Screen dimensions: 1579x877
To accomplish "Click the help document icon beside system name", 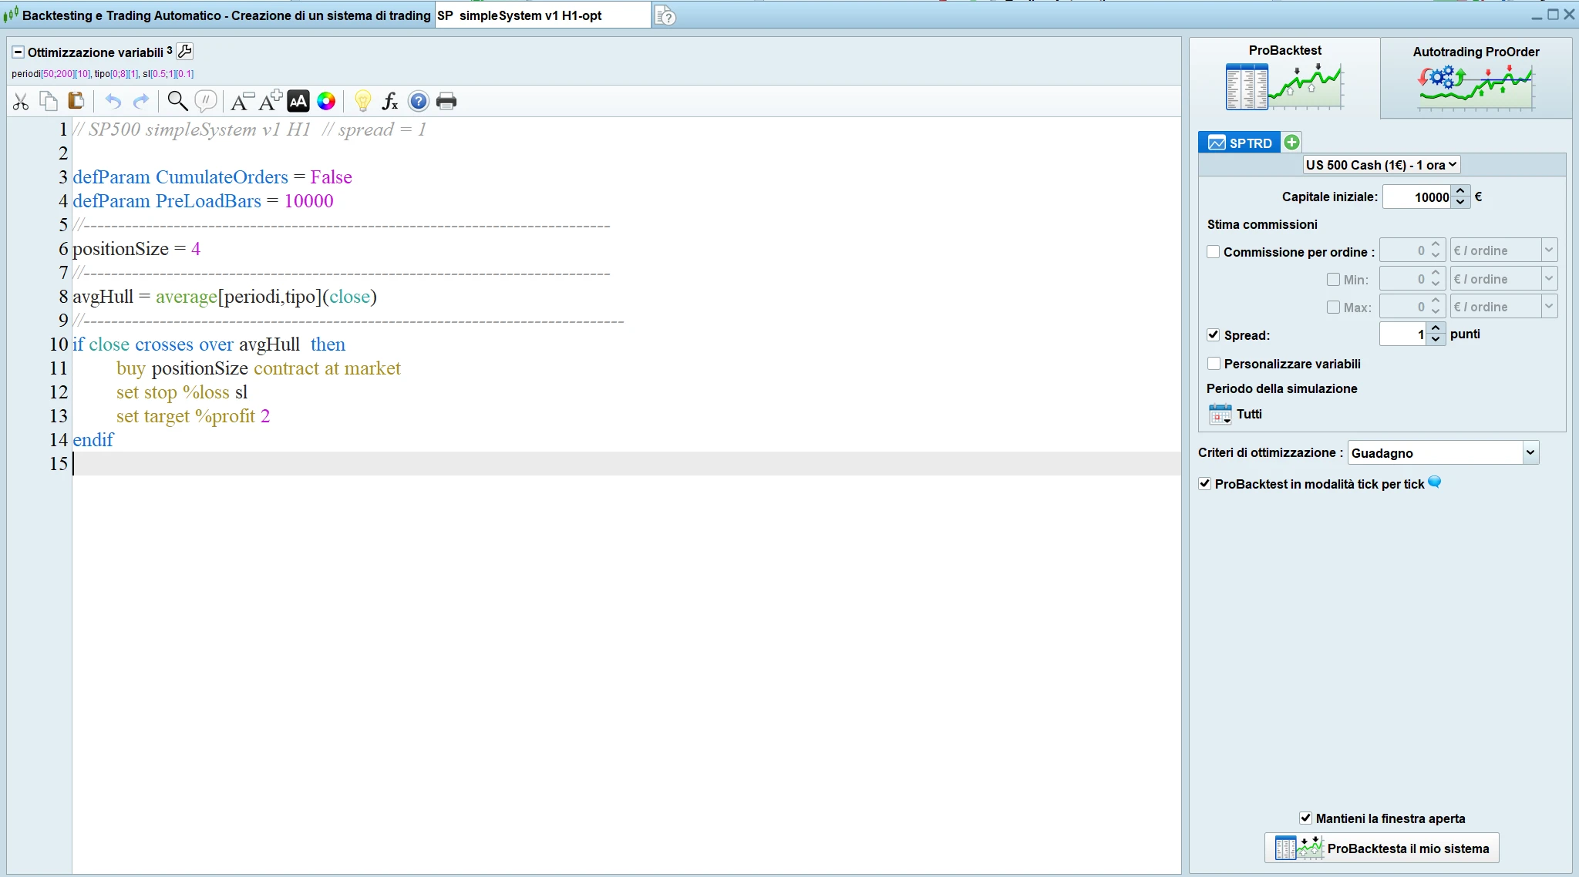I will tap(665, 15).
